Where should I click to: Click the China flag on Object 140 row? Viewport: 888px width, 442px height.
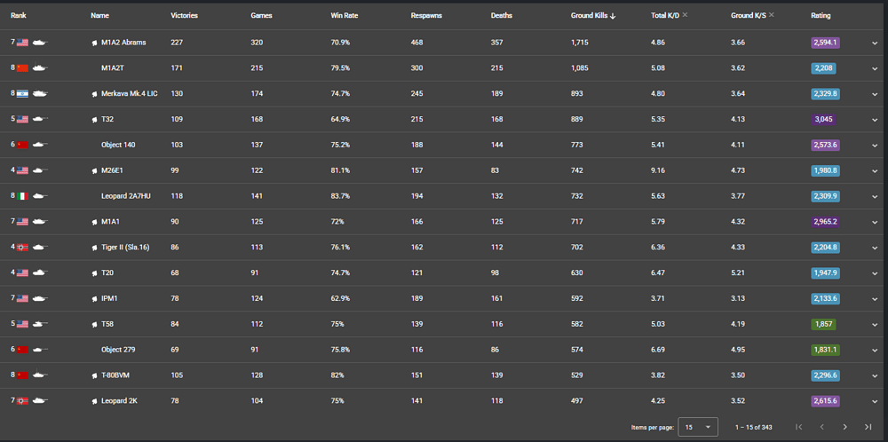click(22, 145)
